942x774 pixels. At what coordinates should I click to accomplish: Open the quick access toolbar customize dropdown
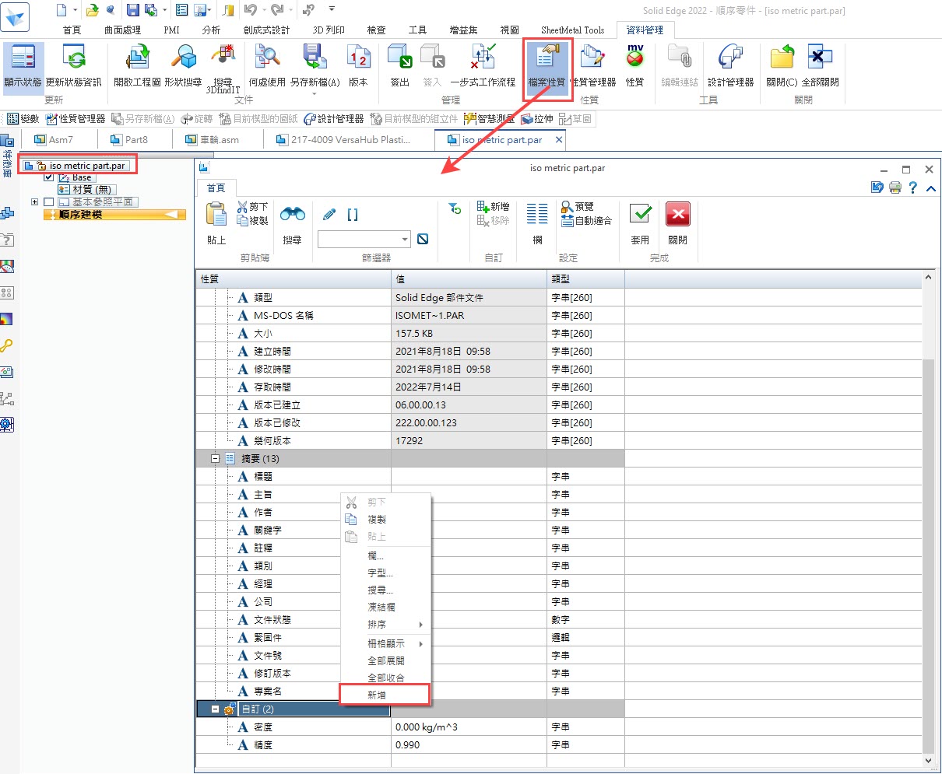coord(332,9)
